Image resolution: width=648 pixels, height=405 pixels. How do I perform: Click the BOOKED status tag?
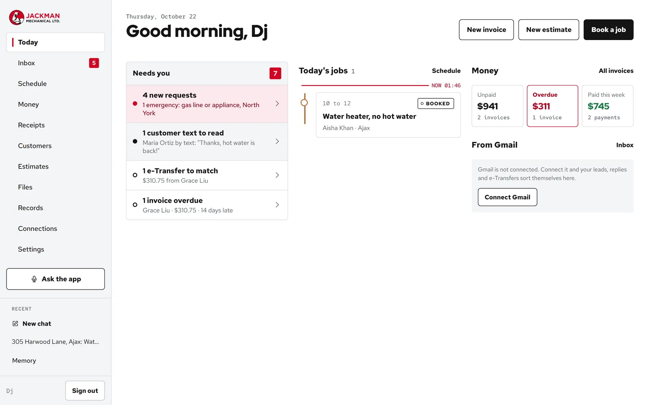click(x=436, y=104)
